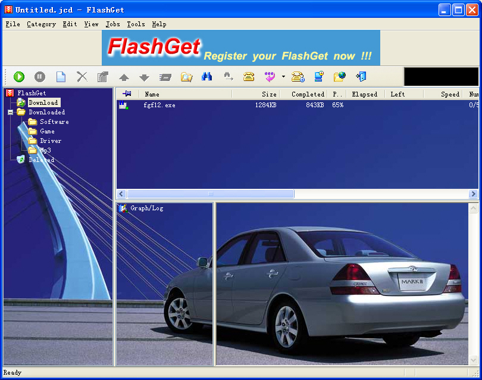Sort by the status pin column header
The image size is (482, 380).
127,94
